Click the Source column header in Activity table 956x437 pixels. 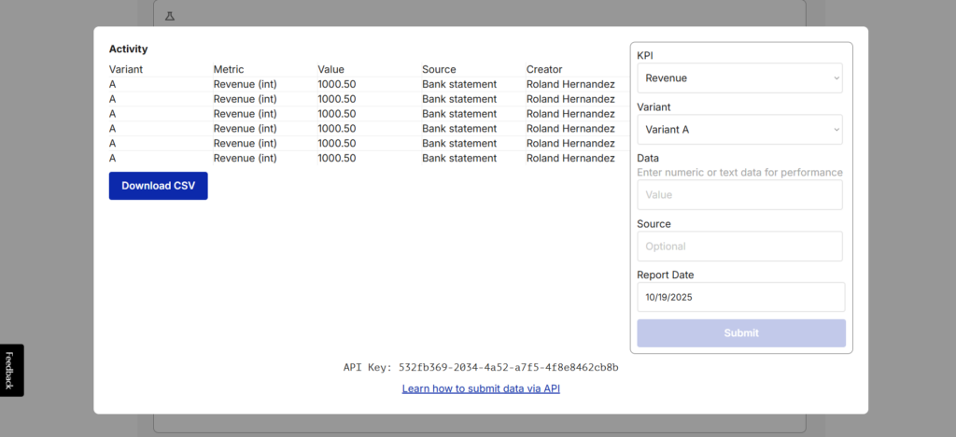(439, 69)
